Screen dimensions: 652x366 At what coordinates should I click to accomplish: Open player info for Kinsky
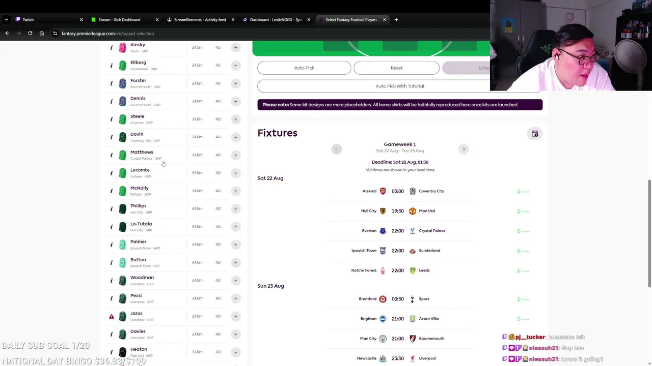pos(112,48)
